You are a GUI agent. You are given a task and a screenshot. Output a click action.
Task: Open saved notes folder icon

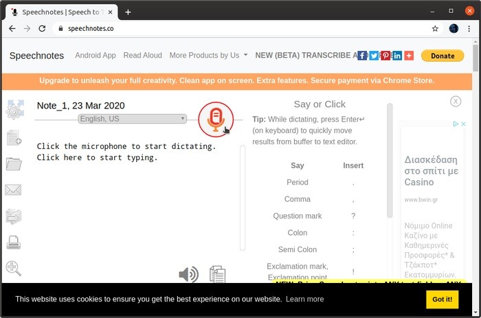(x=14, y=163)
